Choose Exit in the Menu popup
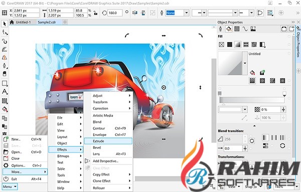 [25, 179]
